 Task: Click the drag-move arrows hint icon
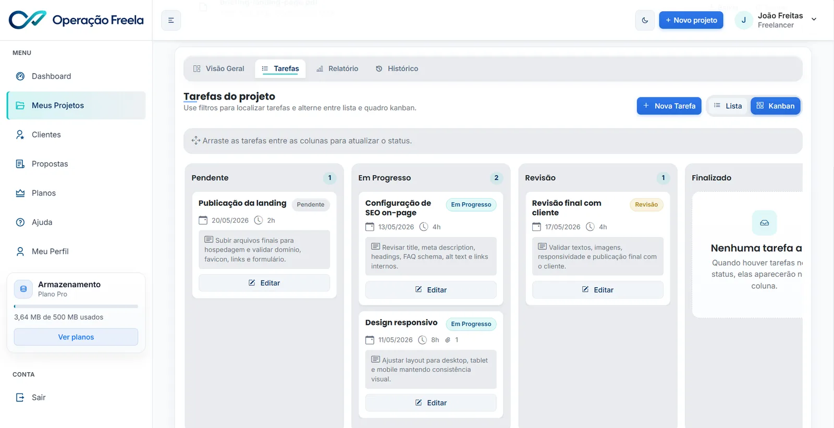click(x=196, y=141)
